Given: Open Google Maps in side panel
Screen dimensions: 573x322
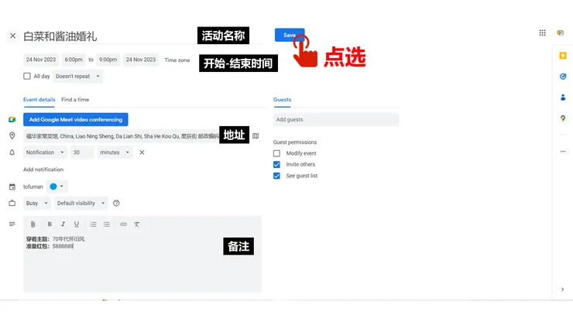Looking at the screenshot, I should point(563,118).
